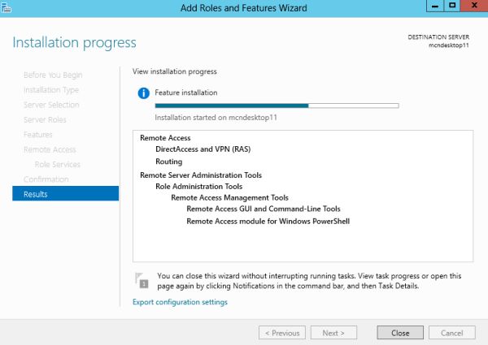Click the feature installation progress bar

pyautogui.click(x=277, y=106)
